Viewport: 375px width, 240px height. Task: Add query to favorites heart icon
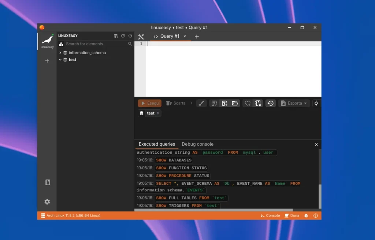click(248, 103)
